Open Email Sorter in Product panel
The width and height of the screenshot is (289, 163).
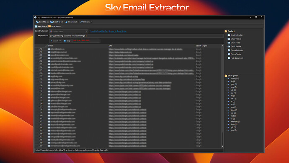(x=234, y=43)
